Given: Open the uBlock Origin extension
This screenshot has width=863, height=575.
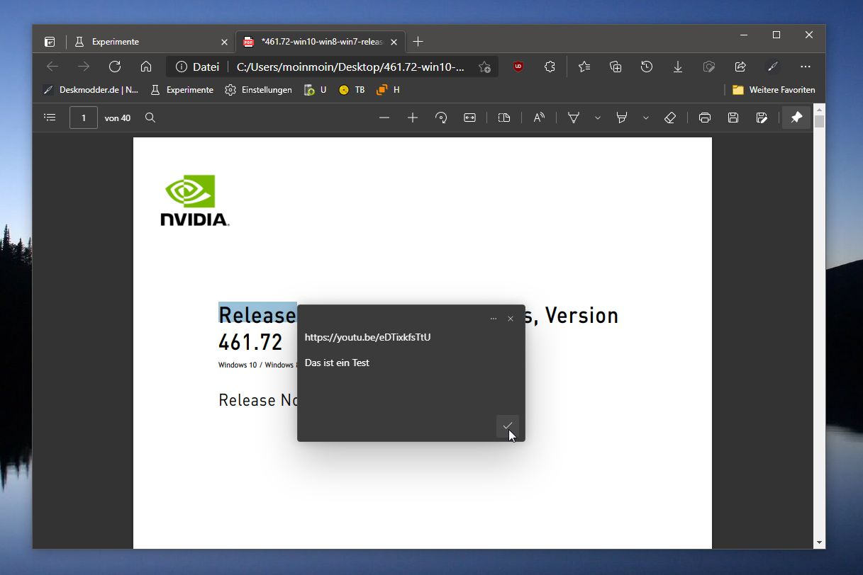Looking at the screenshot, I should pyautogui.click(x=518, y=67).
